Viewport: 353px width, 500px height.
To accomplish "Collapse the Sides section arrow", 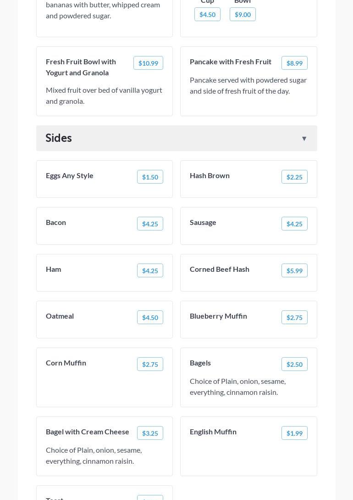I will [x=304, y=139].
